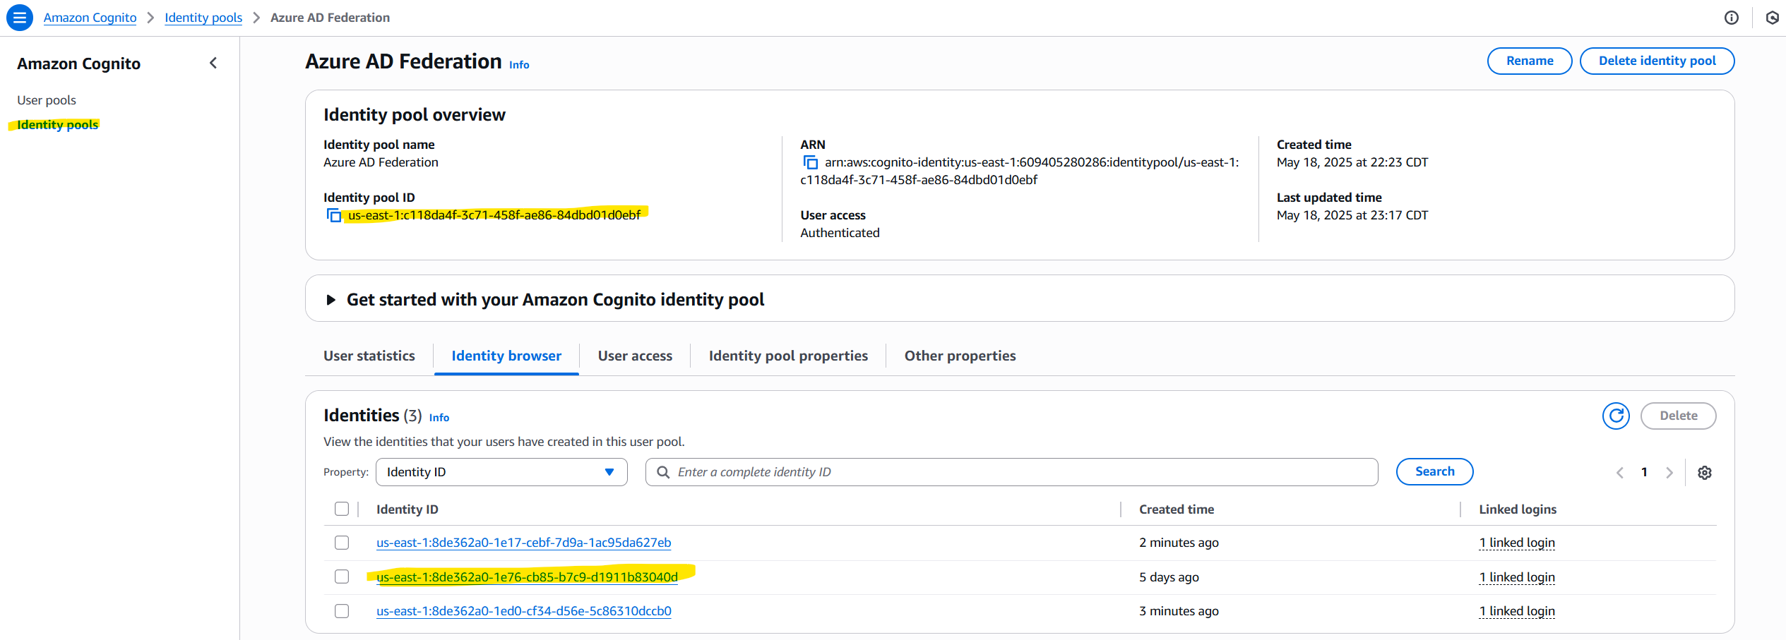Select checkbox for identity ending 1ac95da627eb
This screenshot has height=640, width=1786.
click(342, 543)
